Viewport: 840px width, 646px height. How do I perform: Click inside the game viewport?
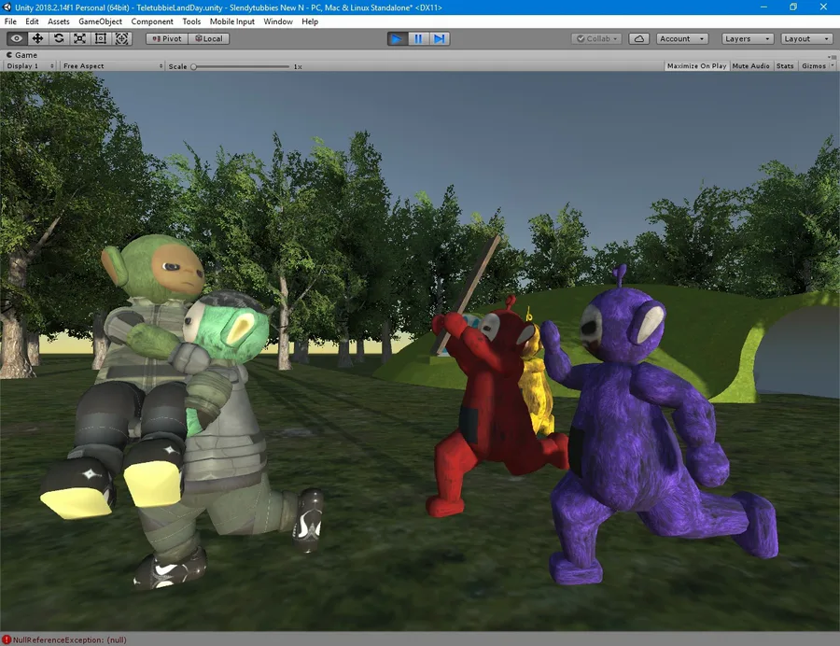(419, 351)
